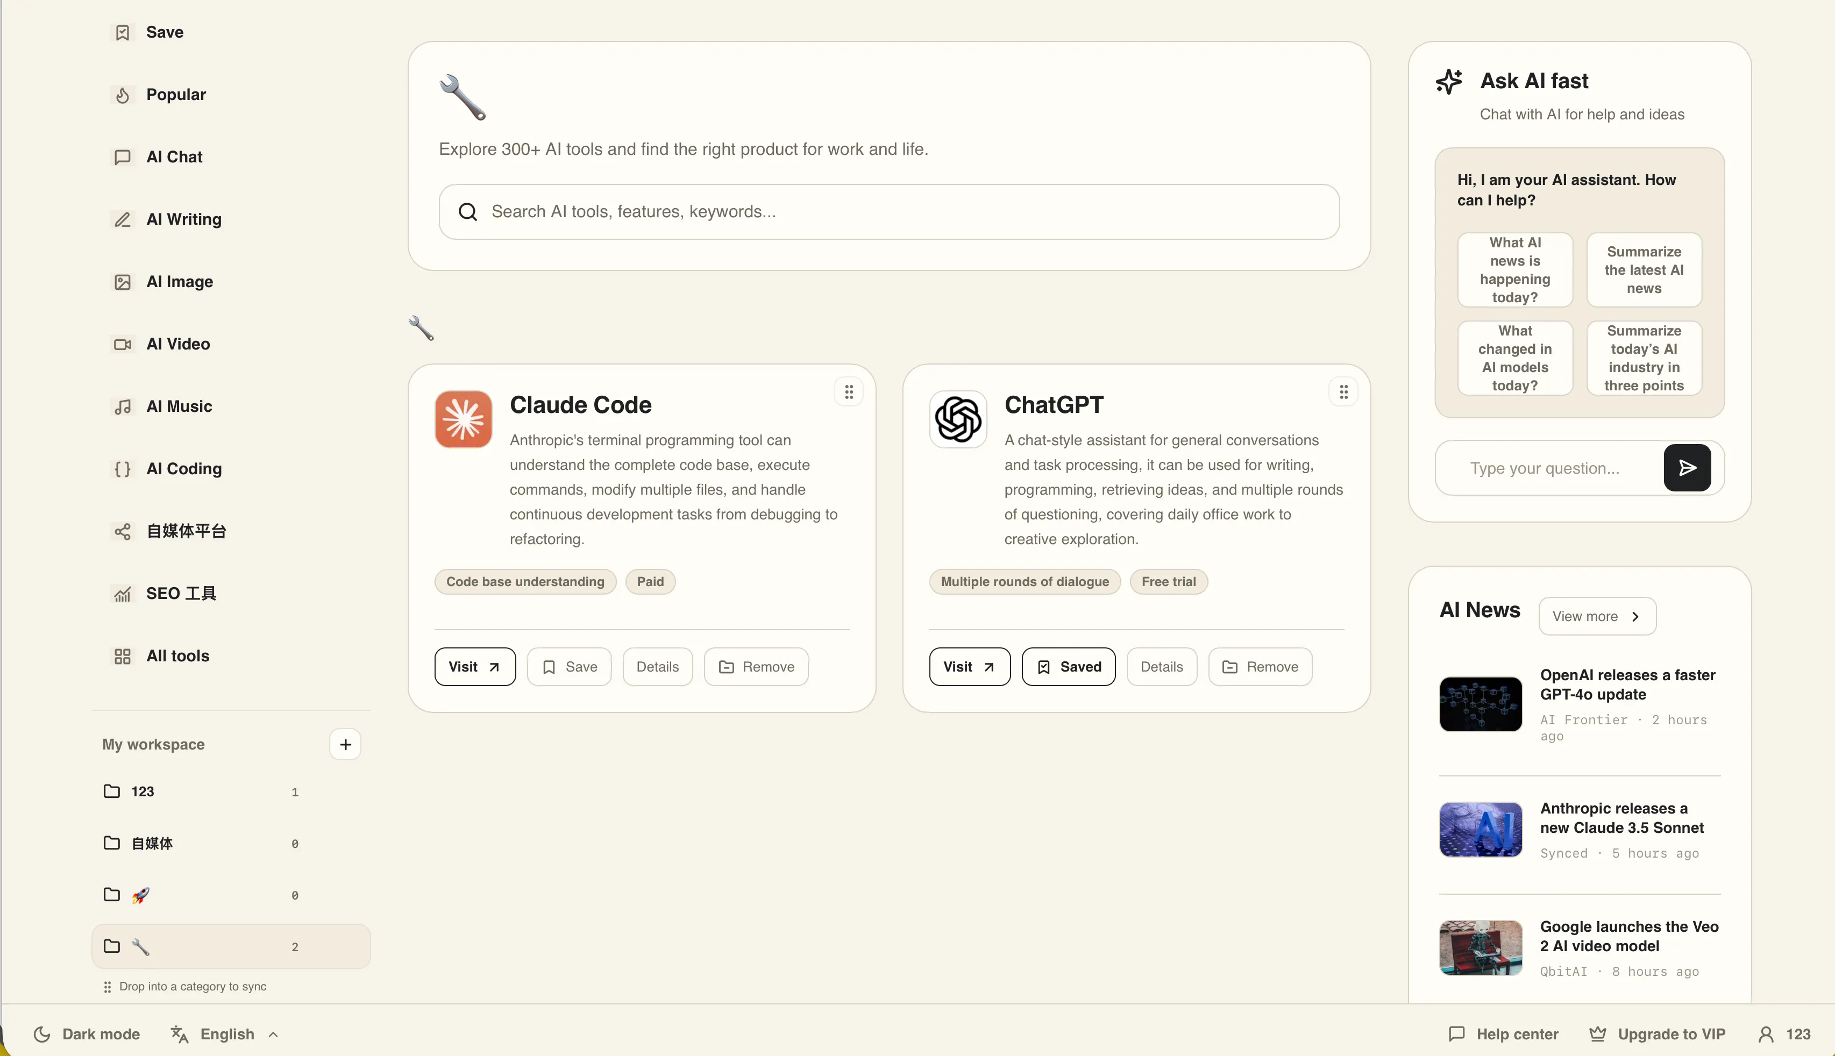Read "OpenAI releases a faster GPT-4o update"
This screenshot has width=1835, height=1056.
coord(1627,684)
